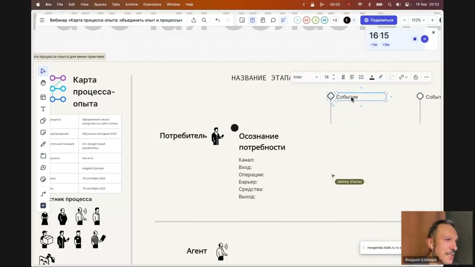Screen dimensions: 475x267
Task: Click the selected Событие text box
Action: (x=361, y=97)
